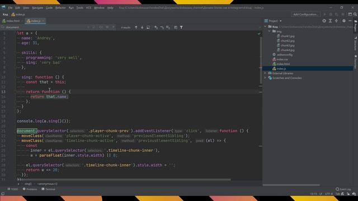The width and height of the screenshot is (358, 201).
Task: Click UTF-8 encoding in status bar
Action: click(329, 194)
